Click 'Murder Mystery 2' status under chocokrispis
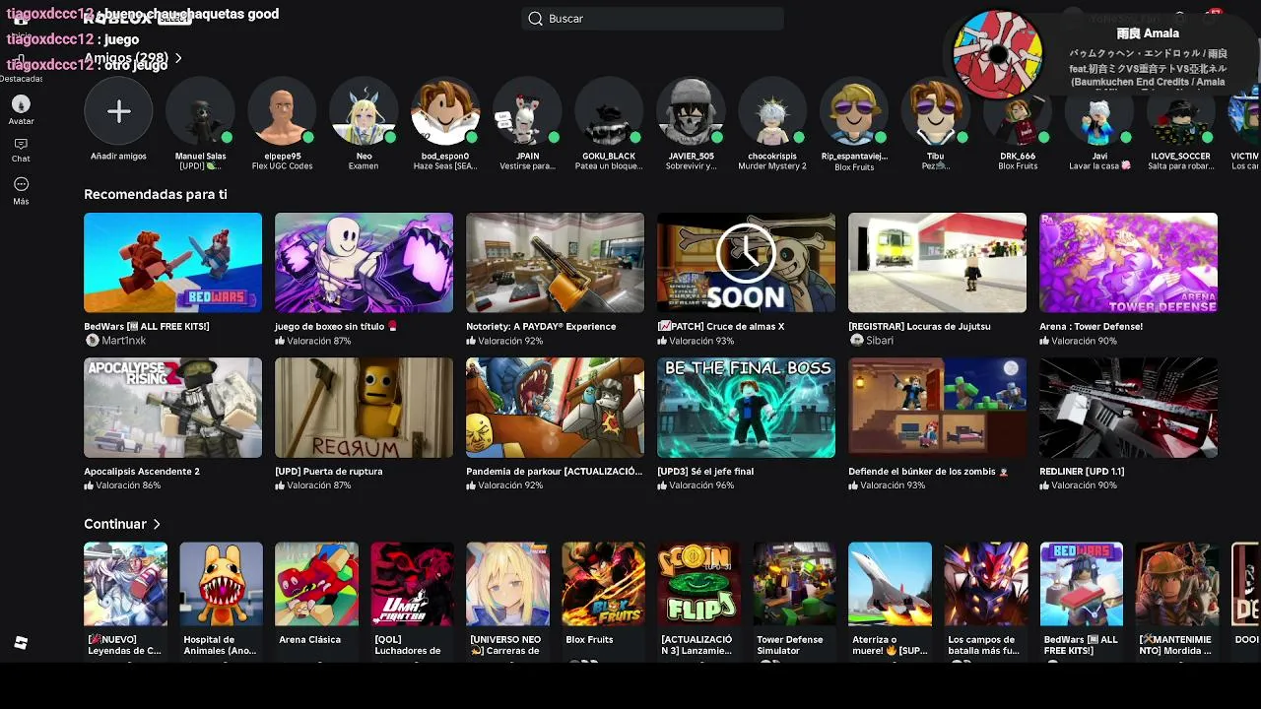This screenshot has width=1261, height=709. [x=772, y=166]
